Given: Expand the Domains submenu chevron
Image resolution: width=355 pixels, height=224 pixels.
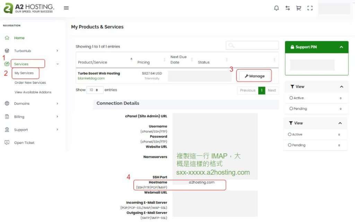Looking at the screenshot, I should (x=57, y=103).
